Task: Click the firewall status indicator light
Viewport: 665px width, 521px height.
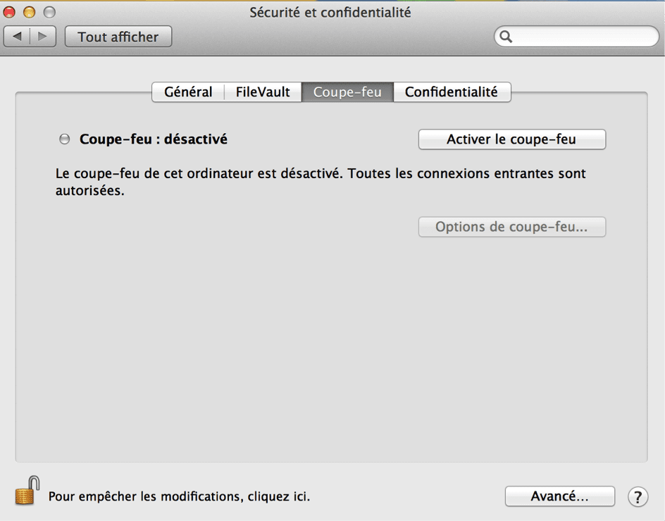Action: coord(65,139)
